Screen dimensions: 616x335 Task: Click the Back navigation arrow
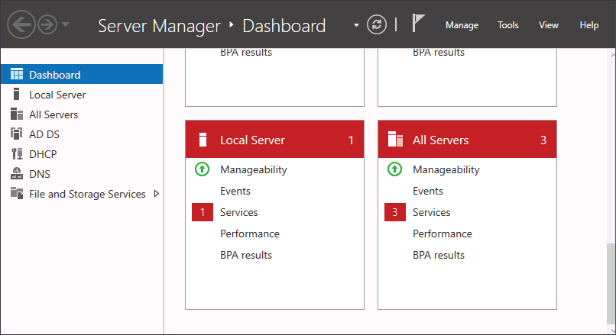click(x=21, y=24)
